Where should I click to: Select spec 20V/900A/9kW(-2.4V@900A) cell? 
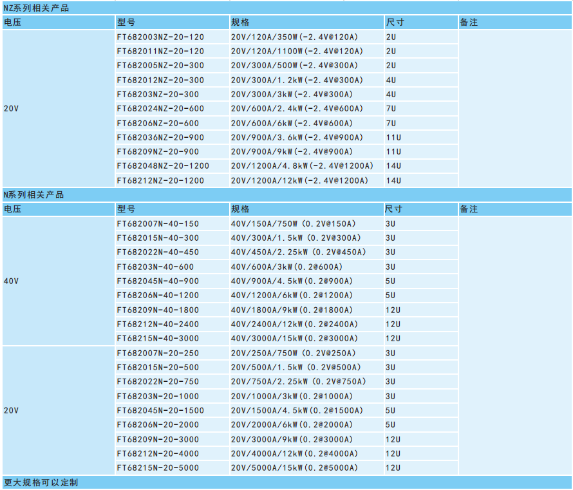[292, 152]
